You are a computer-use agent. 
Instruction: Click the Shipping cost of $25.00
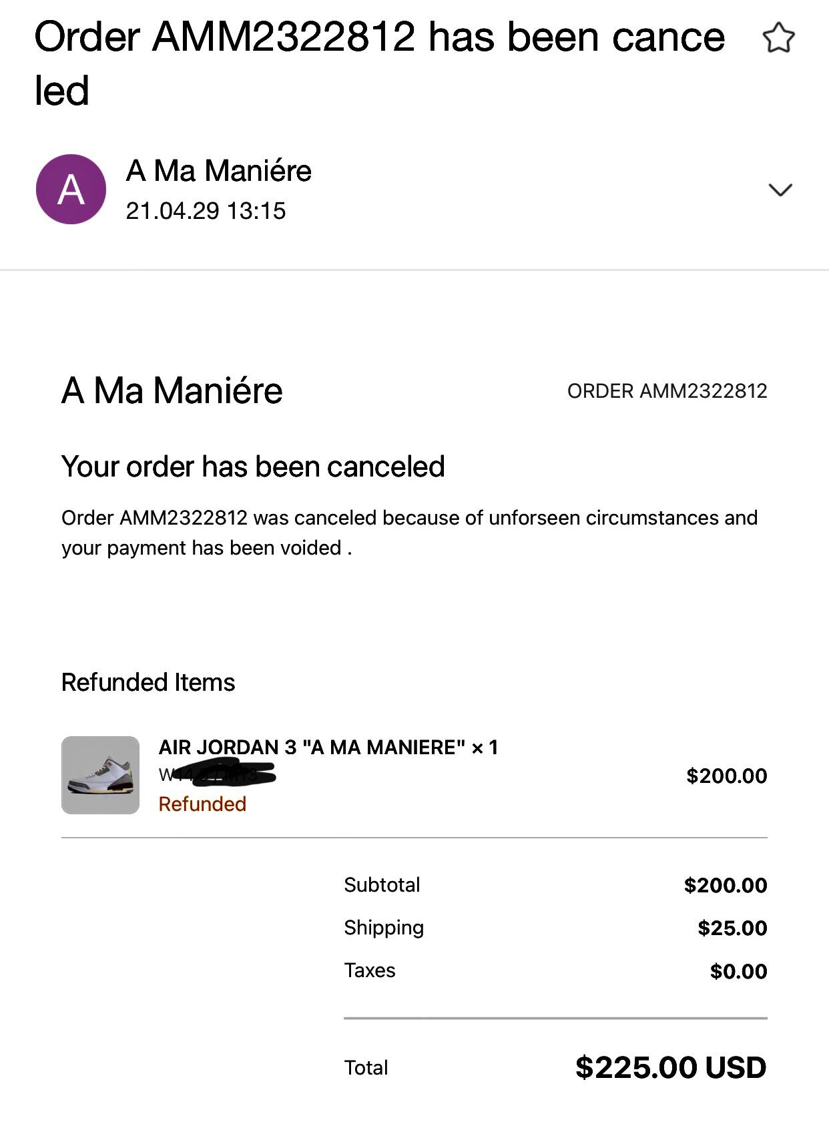732,928
